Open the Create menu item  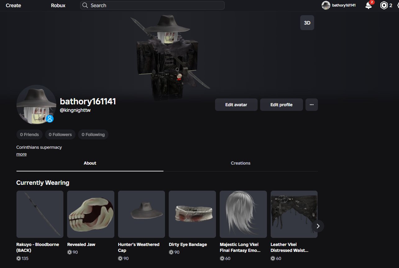(x=13, y=5)
